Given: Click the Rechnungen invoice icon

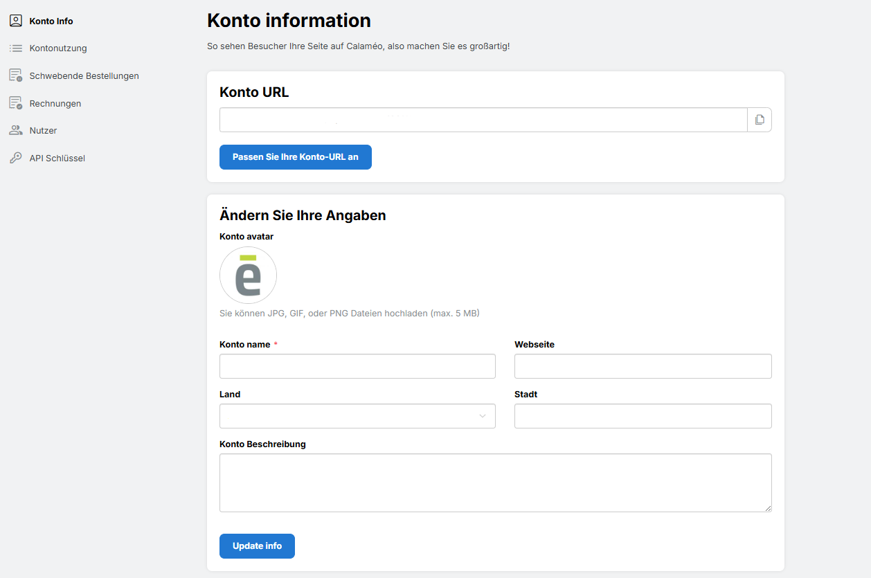Looking at the screenshot, I should (x=15, y=103).
